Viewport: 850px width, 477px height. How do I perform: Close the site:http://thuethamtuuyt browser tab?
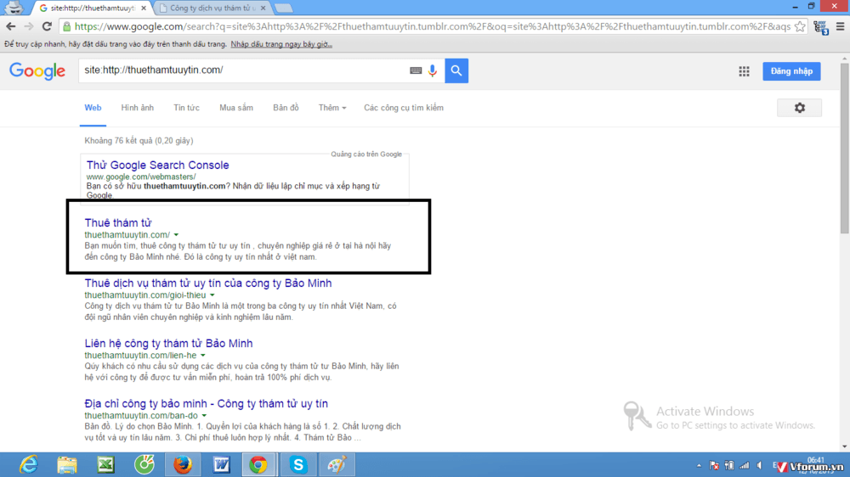pos(144,8)
